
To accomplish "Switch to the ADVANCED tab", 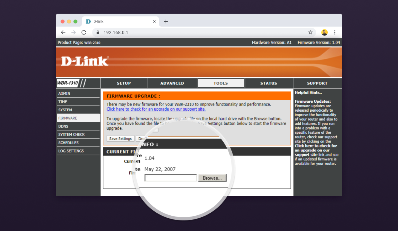I will [x=172, y=83].
